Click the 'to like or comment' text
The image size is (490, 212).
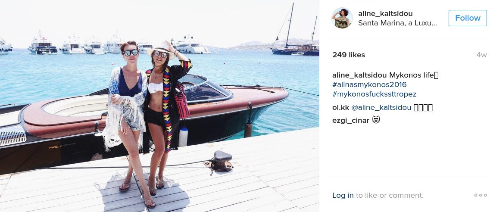click(x=390, y=196)
